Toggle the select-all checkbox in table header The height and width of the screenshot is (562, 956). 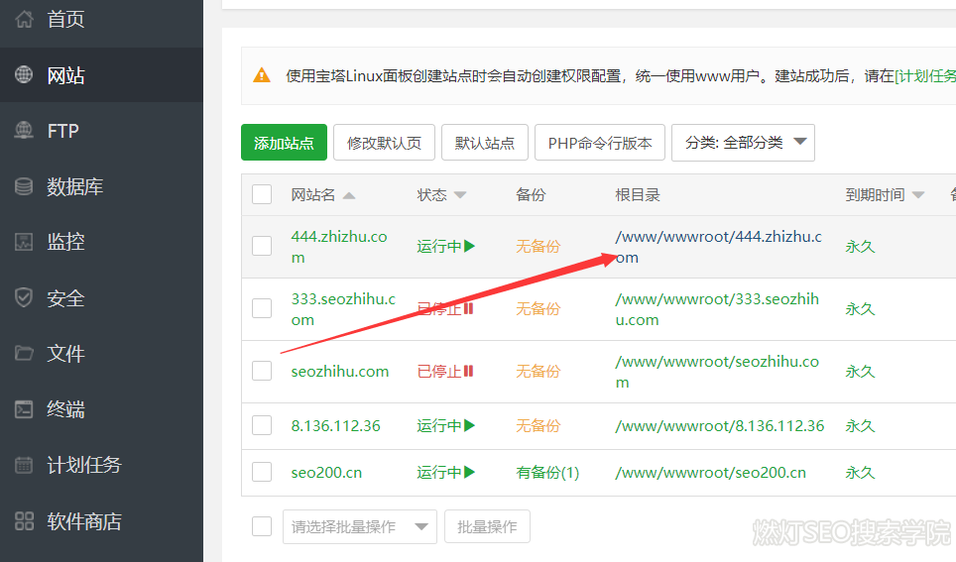click(x=262, y=194)
